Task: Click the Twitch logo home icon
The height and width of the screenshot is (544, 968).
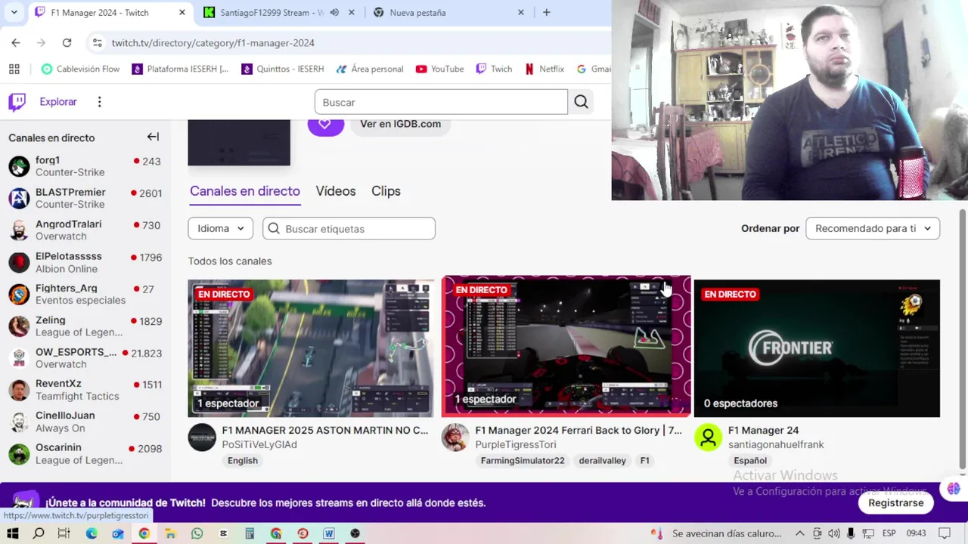Action: pos(17,102)
